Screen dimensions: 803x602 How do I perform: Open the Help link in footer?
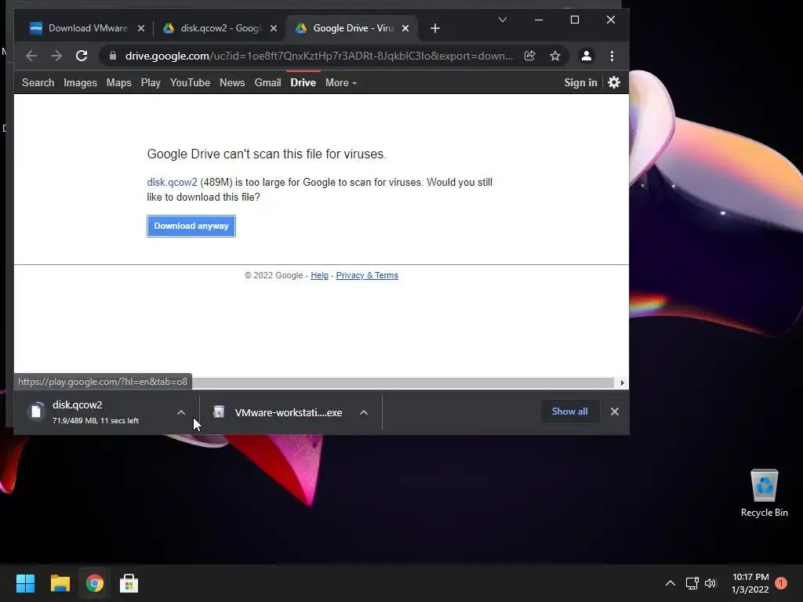click(320, 275)
